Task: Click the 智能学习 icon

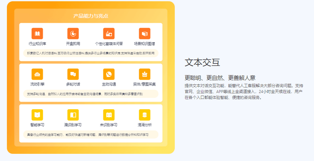Action: tap(37, 115)
